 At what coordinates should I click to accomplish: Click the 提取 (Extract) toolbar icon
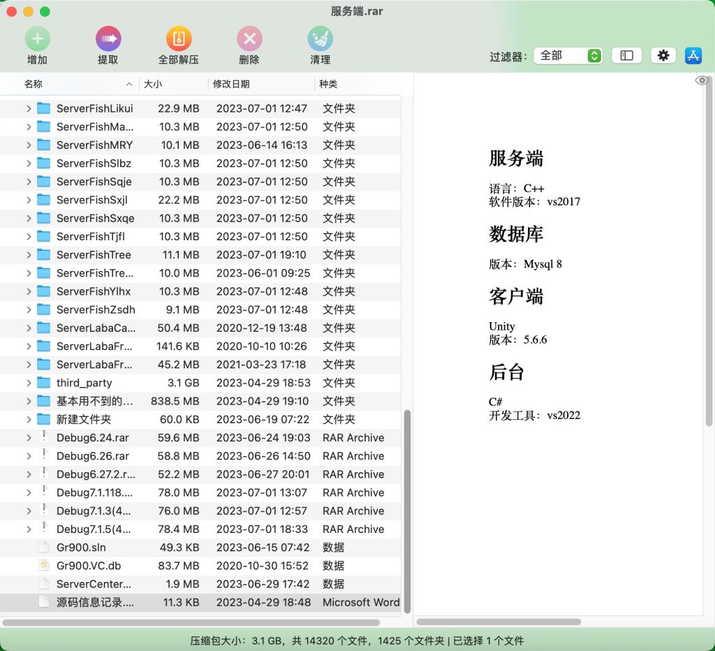point(108,38)
